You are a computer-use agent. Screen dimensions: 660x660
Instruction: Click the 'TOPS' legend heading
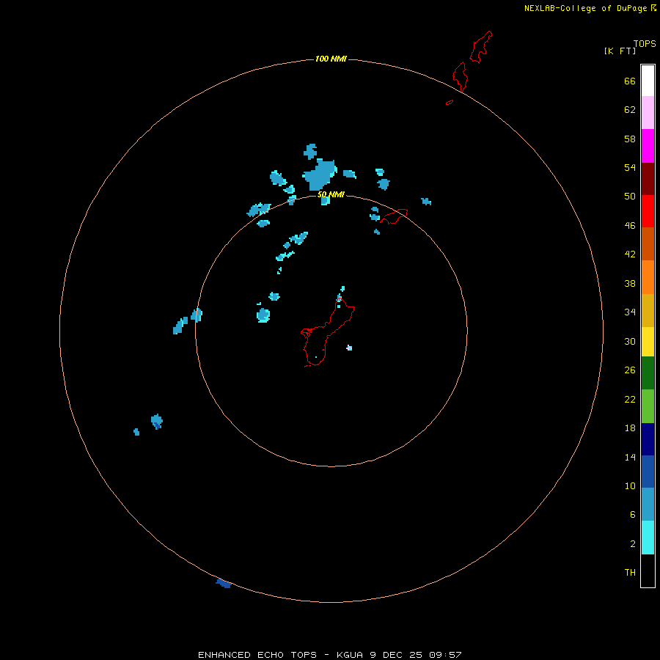point(645,43)
